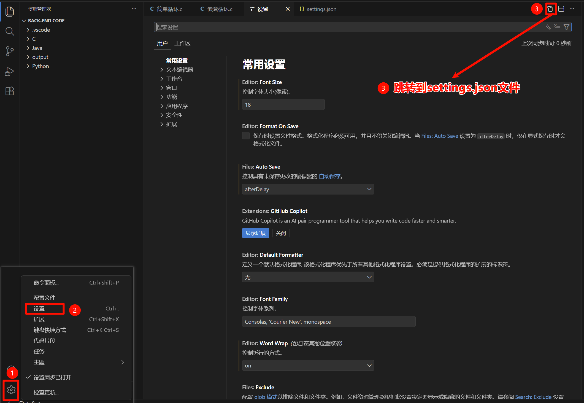Screen dimensions: 584x403
Task: Follow the glob 模式 link
Action: [x=265, y=397]
